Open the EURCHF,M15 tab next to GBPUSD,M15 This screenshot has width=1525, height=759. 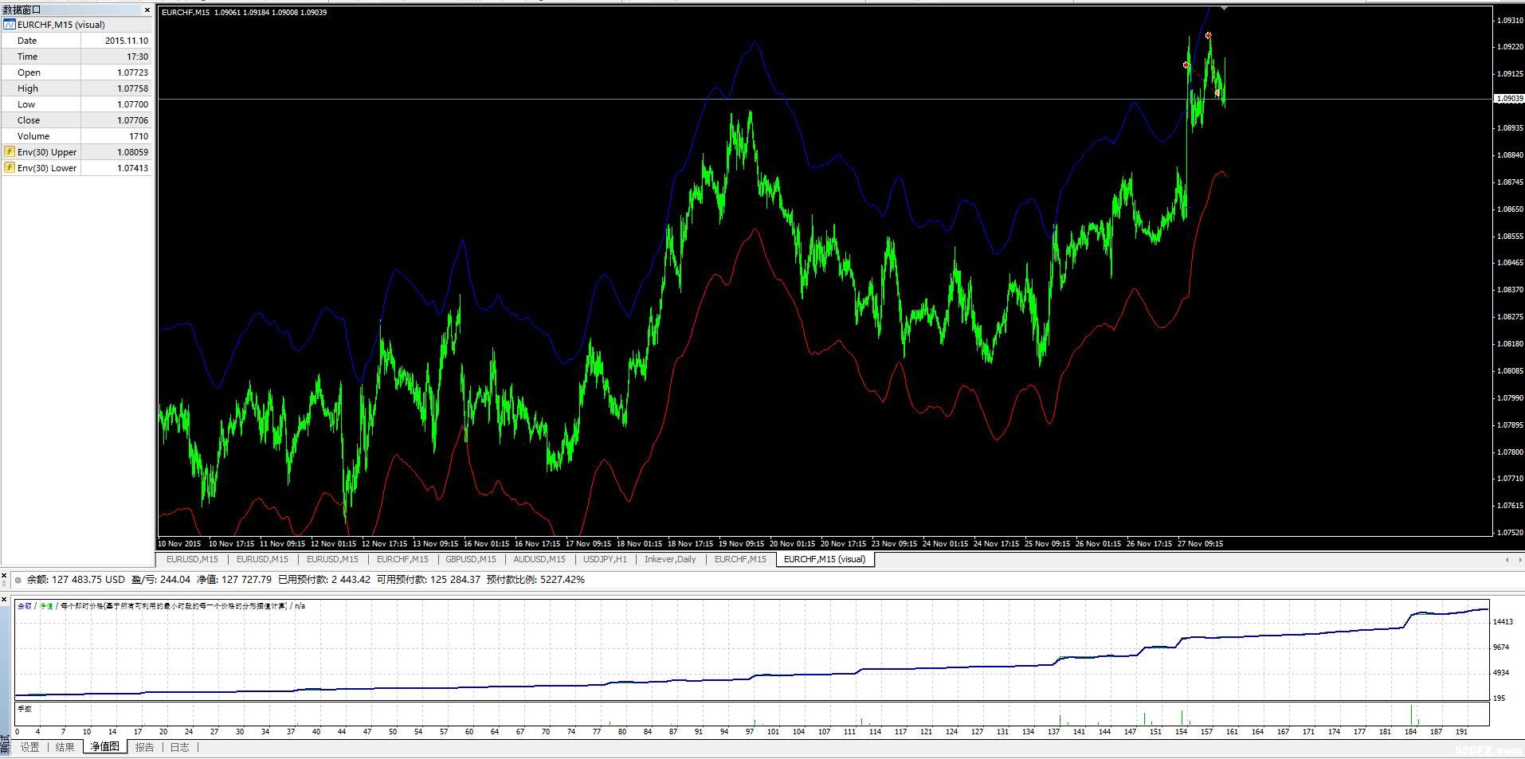click(x=402, y=559)
